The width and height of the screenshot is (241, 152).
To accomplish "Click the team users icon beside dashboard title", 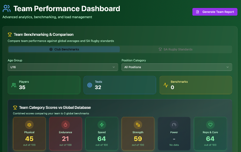I will pos(7,9).
